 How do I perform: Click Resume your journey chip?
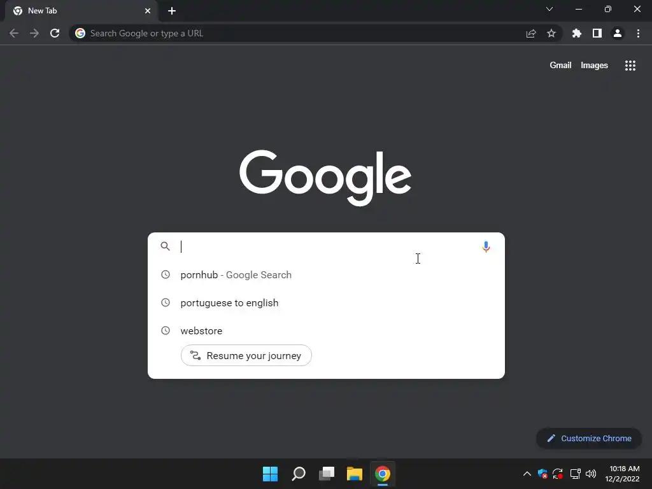(246, 355)
